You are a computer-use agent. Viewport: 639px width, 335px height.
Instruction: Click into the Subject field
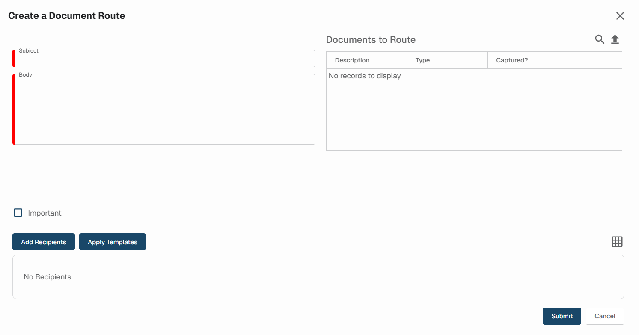point(164,59)
